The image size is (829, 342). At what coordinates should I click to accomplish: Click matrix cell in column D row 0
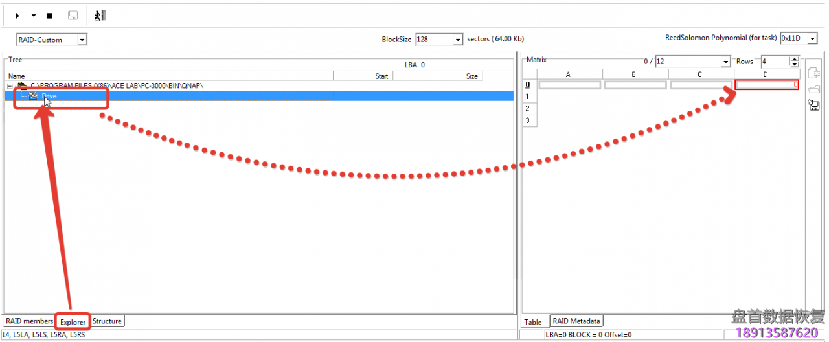tap(766, 85)
